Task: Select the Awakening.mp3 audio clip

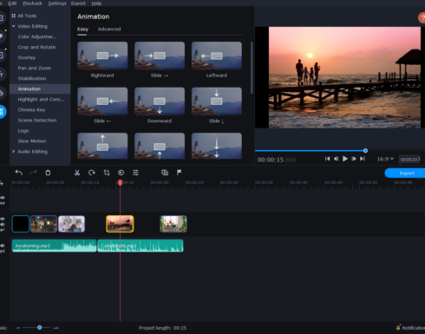Action: [54, 246]
